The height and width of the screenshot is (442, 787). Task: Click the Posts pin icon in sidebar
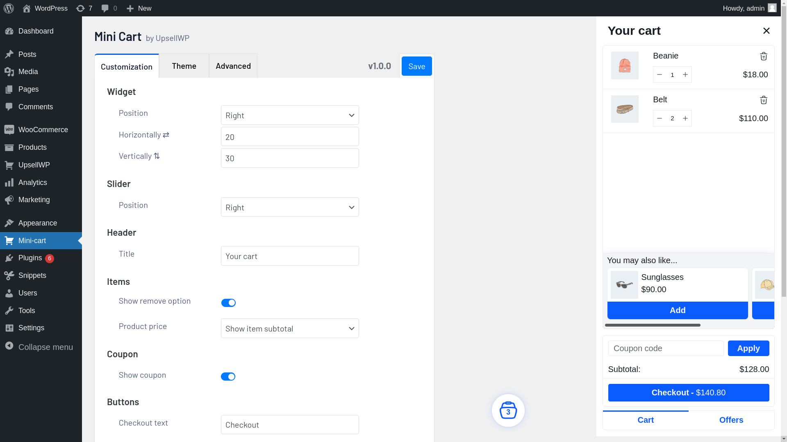click(9, 54)
